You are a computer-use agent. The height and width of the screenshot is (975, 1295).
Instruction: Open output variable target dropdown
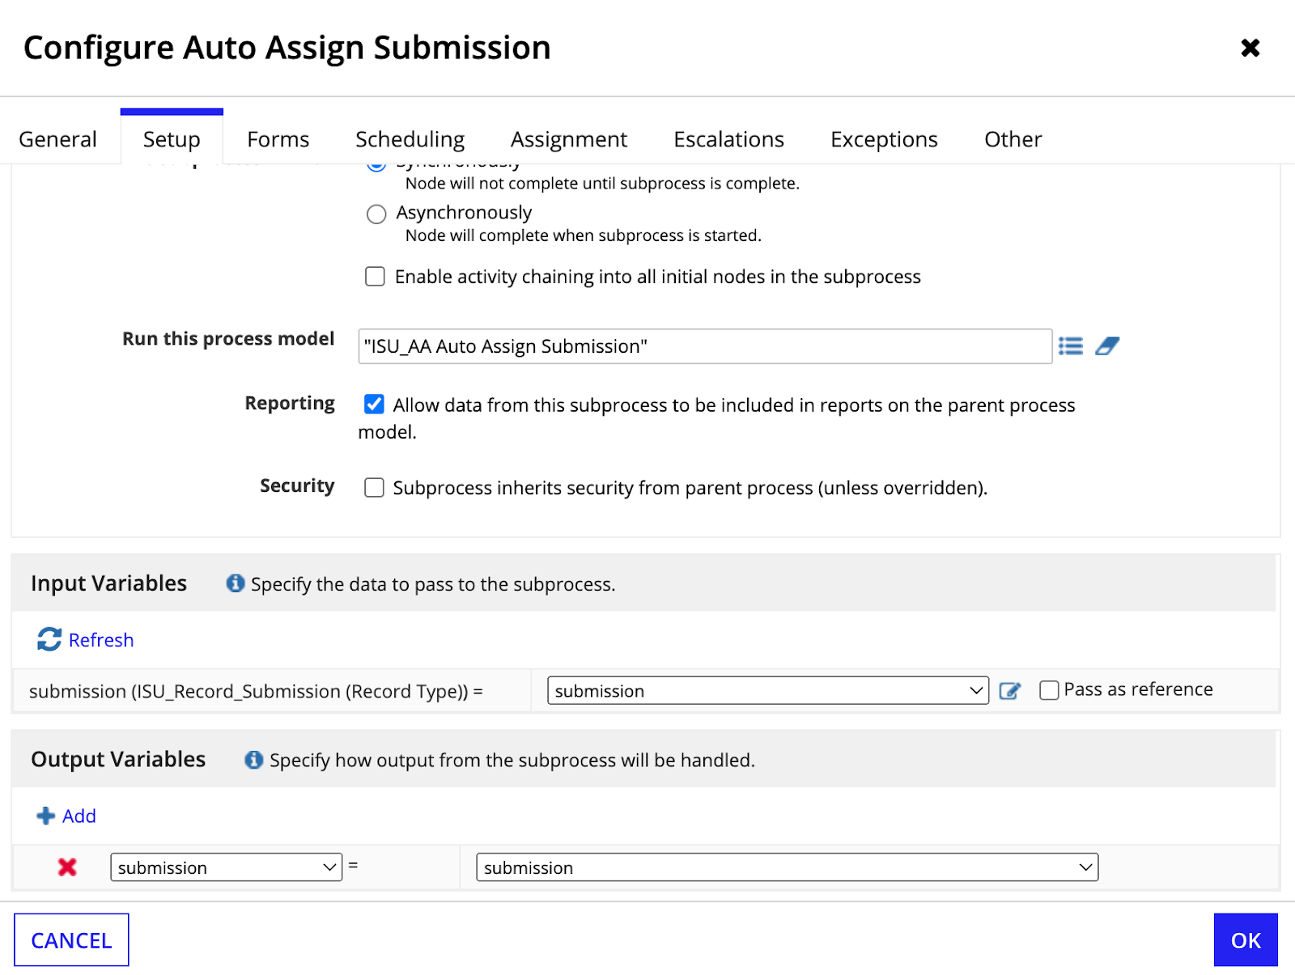tap(787, 867)
